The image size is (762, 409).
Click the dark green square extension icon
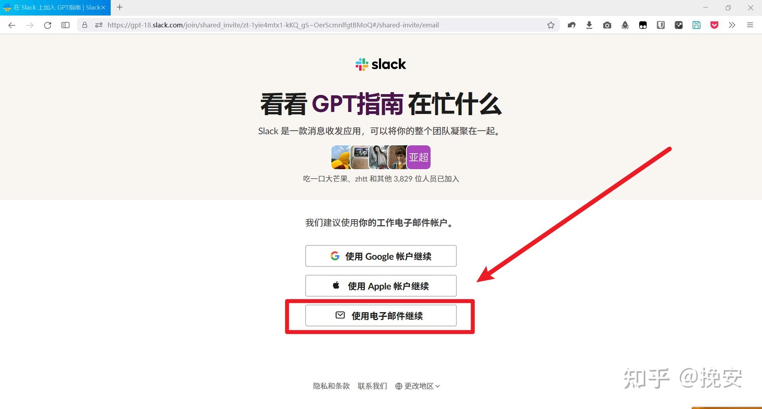pyautogui.click(x=679, y=25)
